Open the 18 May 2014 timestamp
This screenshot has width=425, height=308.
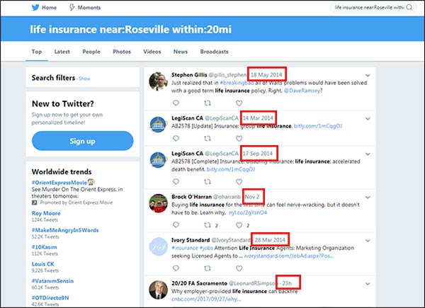point(266,74)
